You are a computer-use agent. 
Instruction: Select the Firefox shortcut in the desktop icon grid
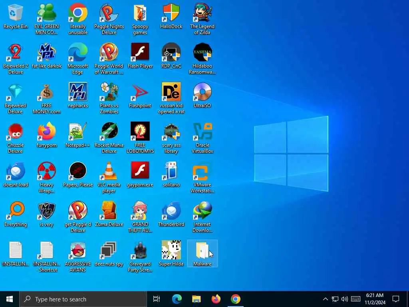pos(47,136)
